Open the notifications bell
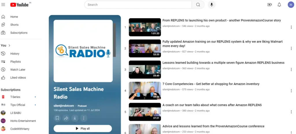 (x=279, y=5)
